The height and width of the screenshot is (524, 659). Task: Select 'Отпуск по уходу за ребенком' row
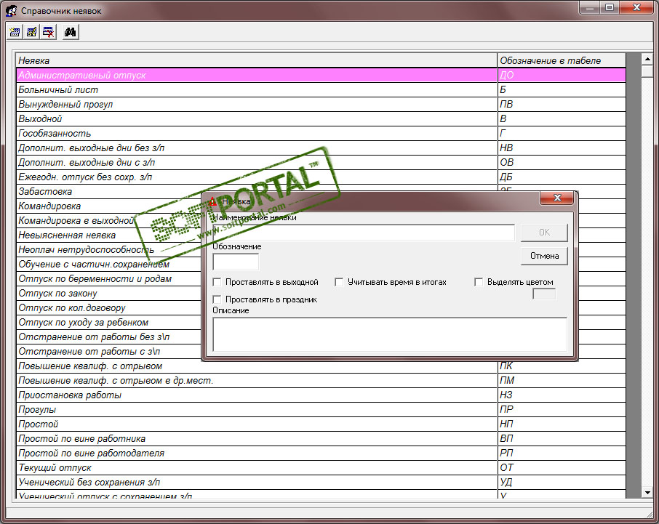[109, 323]
